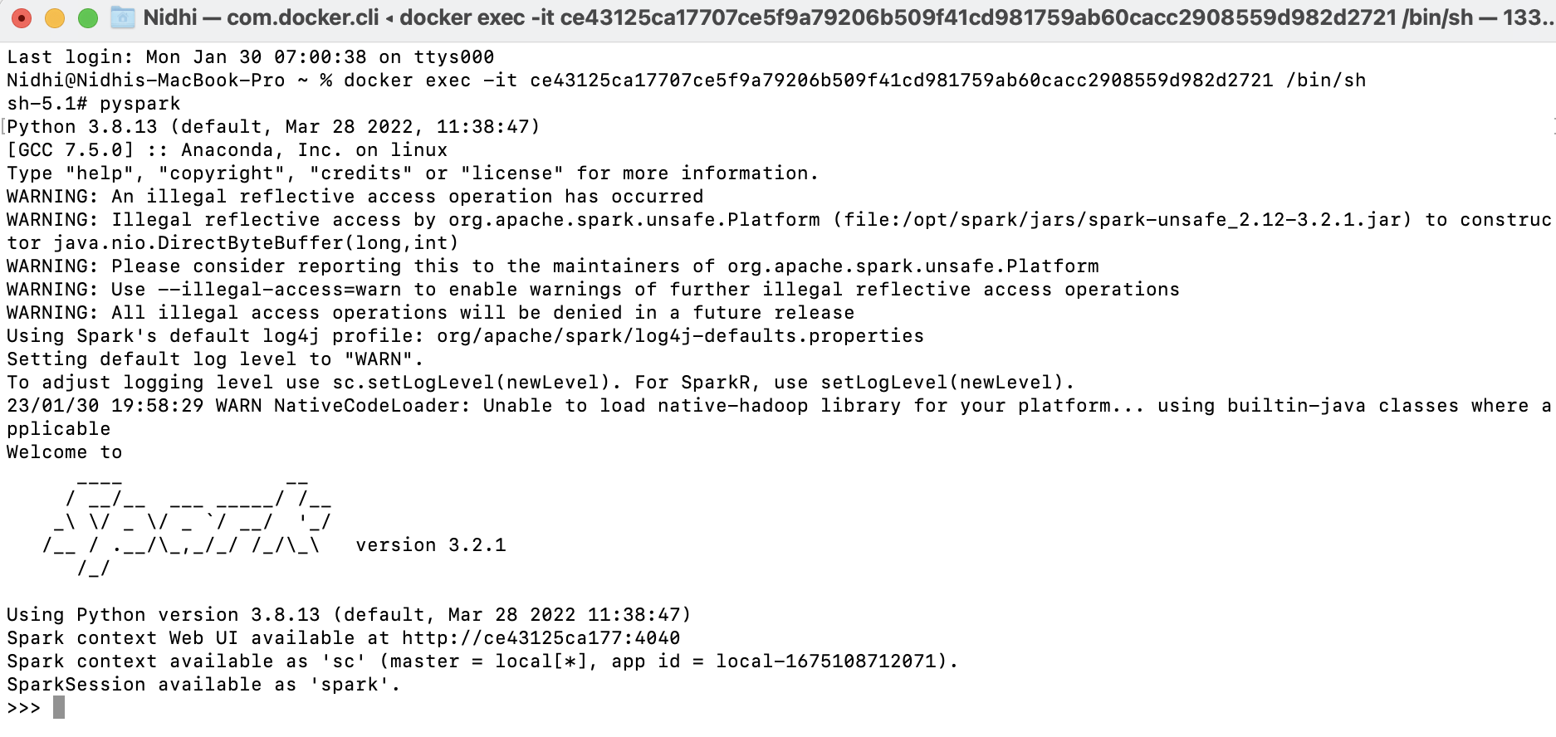Click the container ID in the docker exec command
The width and height of the screenshot is (1556, 737).
901,81
